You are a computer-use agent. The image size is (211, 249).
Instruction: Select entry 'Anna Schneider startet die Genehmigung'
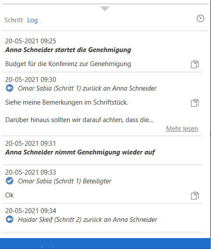click(x=68, y=50)
